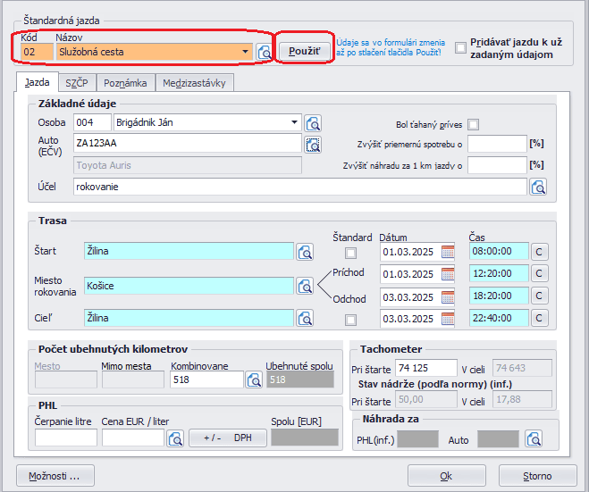Click the +/- DPH button
This screenshot has height=492, width=589.
click(226, 438)
